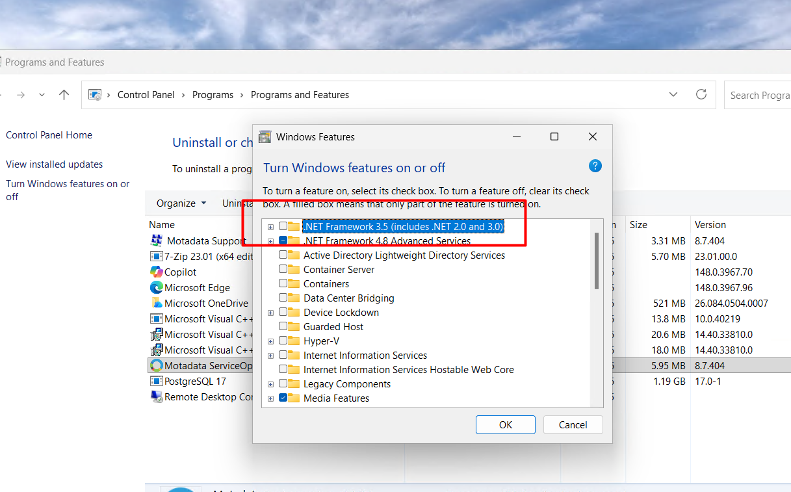Click the Remote Desktop Connection program icon
The width and height of the screenshot is (791, 492).
tap(156, 397)
